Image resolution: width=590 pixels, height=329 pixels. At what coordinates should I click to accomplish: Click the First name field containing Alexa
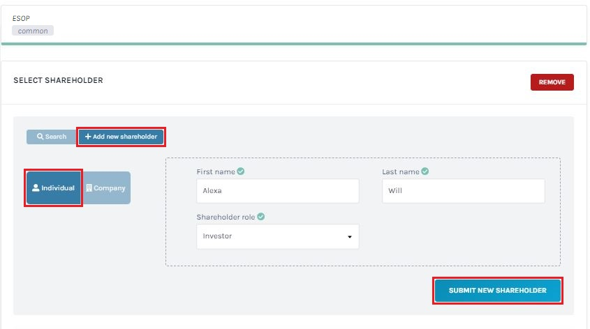point(278,191)
